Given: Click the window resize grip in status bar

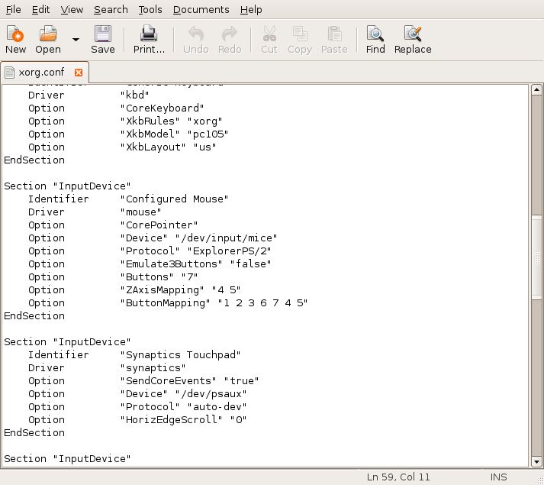Looking at the screenshot, I should click(539, 480).
